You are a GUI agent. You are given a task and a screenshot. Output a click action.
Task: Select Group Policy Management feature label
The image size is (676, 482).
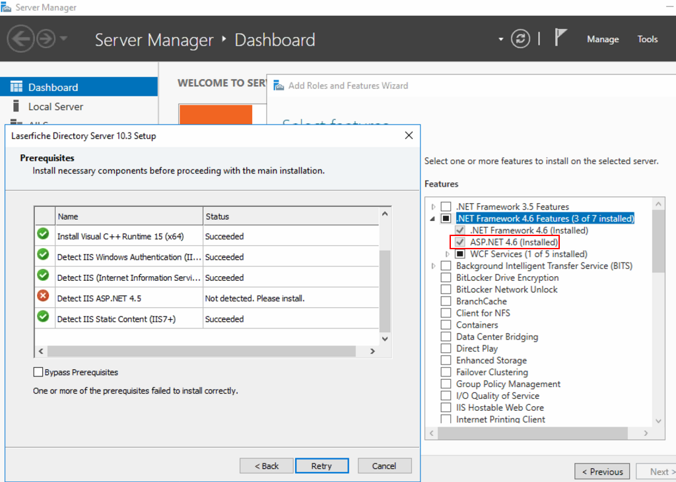point(508,384)
